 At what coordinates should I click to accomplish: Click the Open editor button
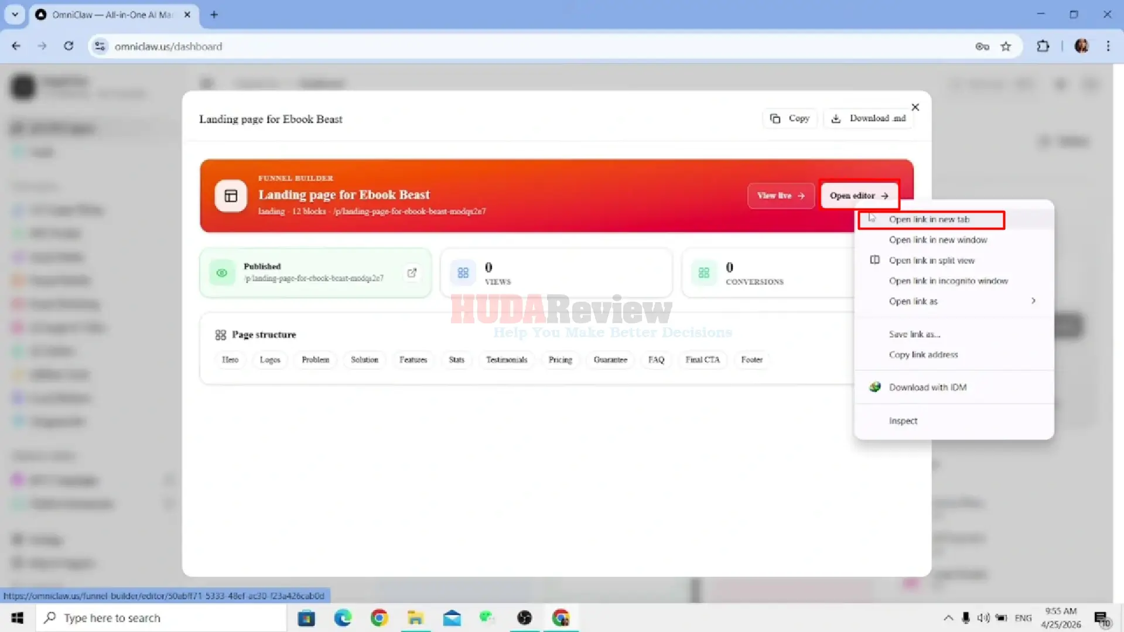point(859,196)
